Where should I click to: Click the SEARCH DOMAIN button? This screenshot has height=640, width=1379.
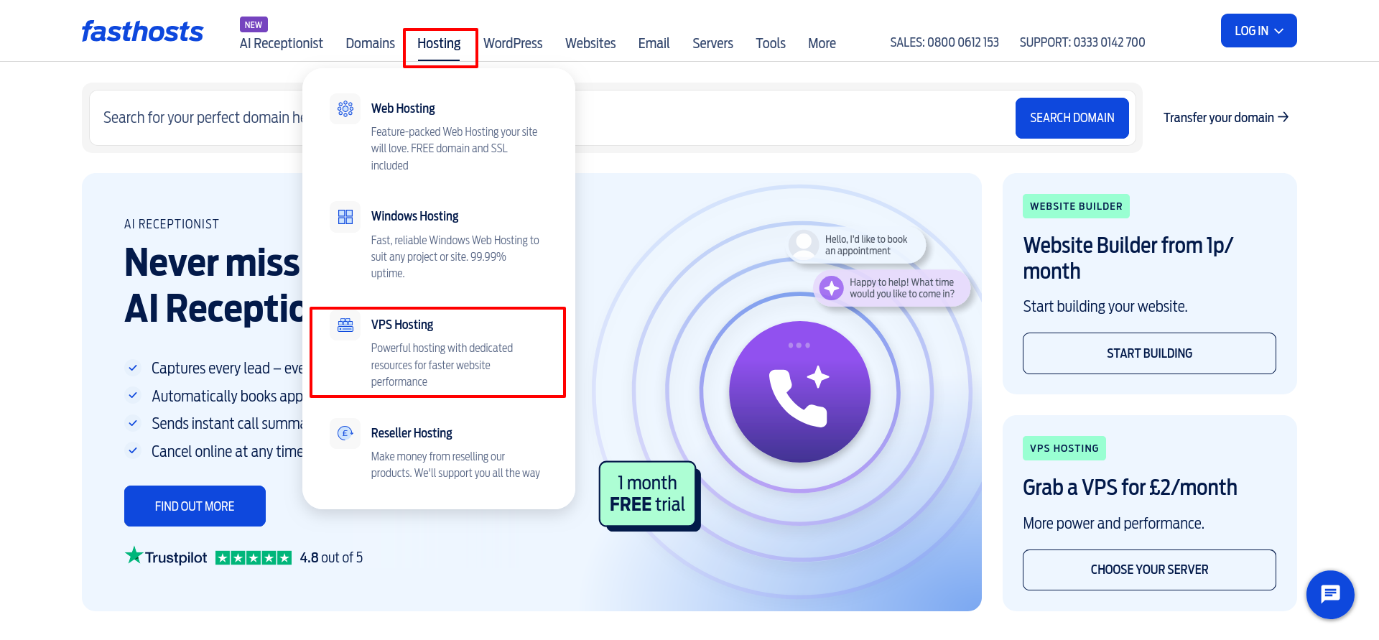1072,118
